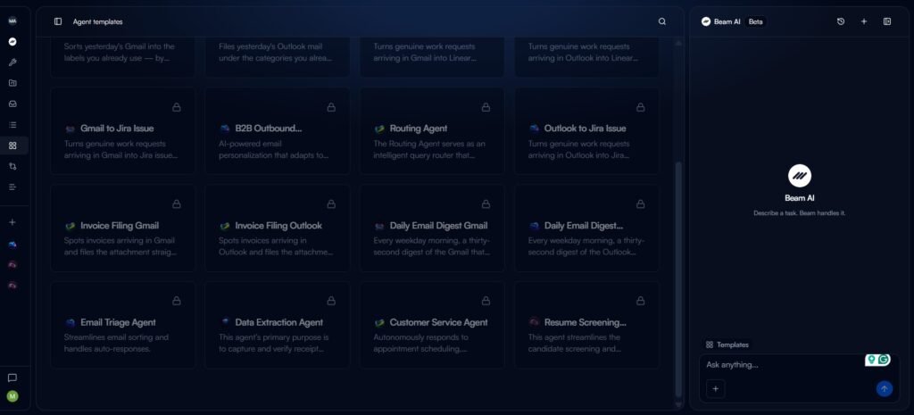Open the Invoice Filing Gmail title
Image resolution: width=914 pixels, height=415 pixels.
120,226
